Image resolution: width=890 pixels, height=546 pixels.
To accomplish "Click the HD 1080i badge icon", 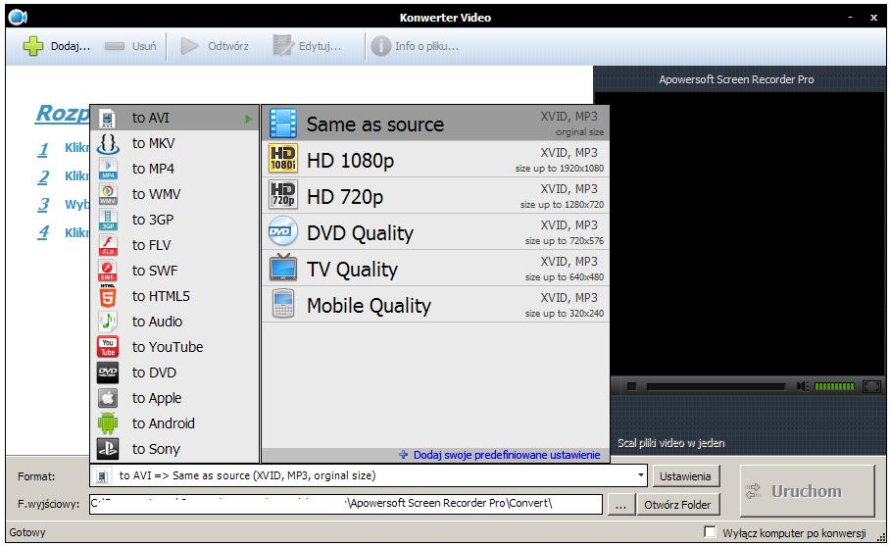I will pos(282,159).
